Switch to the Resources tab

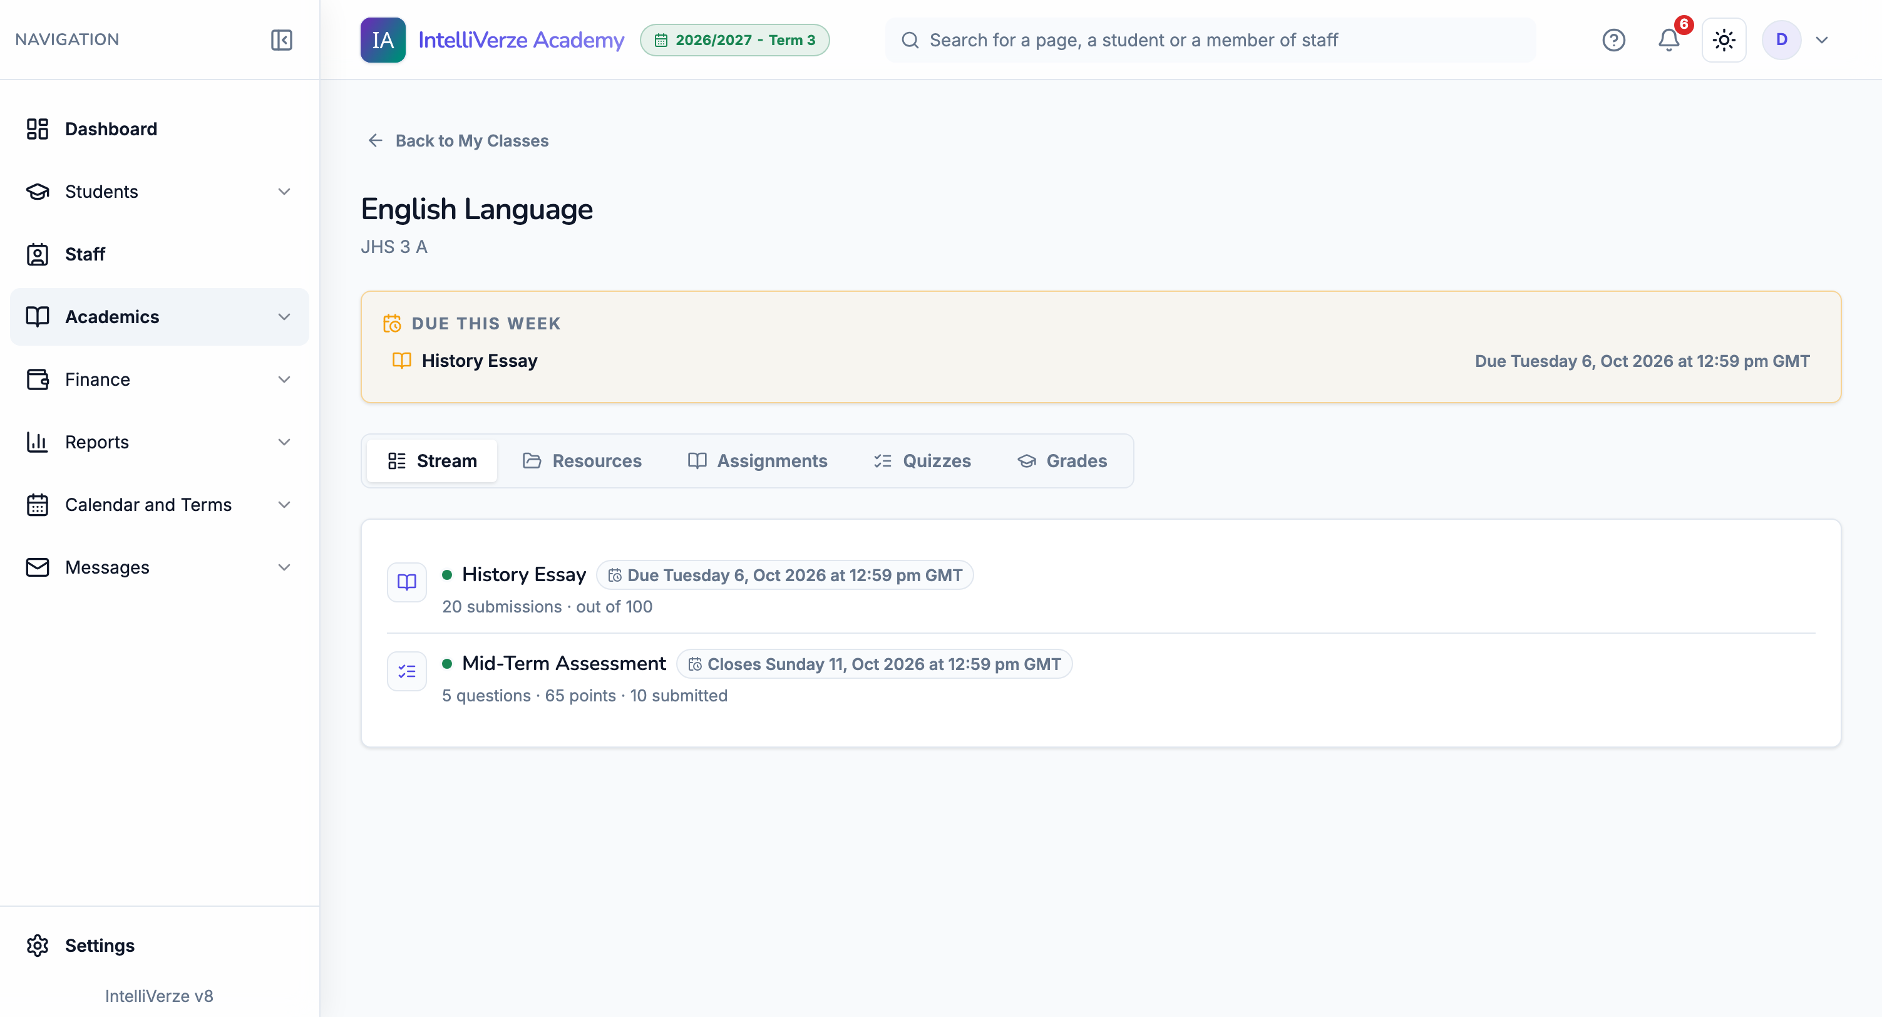click(x=582, y=461)
